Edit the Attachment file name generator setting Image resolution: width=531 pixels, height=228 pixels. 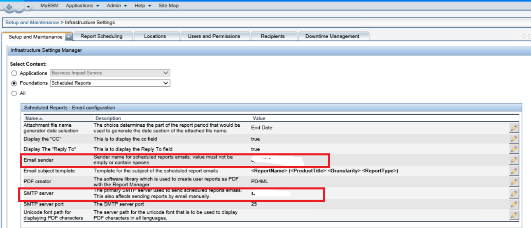tap(514, 128)
